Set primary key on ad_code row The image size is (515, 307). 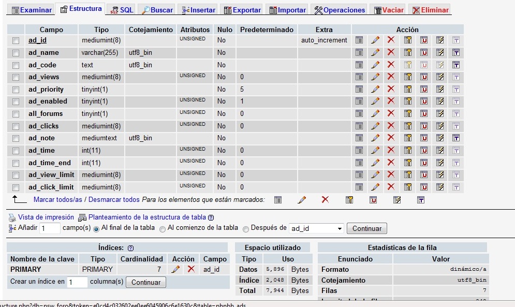407,65
